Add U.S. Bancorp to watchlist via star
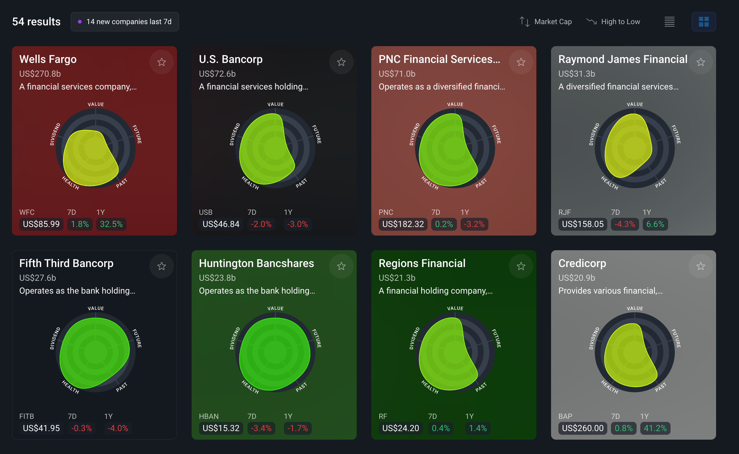This screenshot has height=454, width=739. tap(341, 62)
